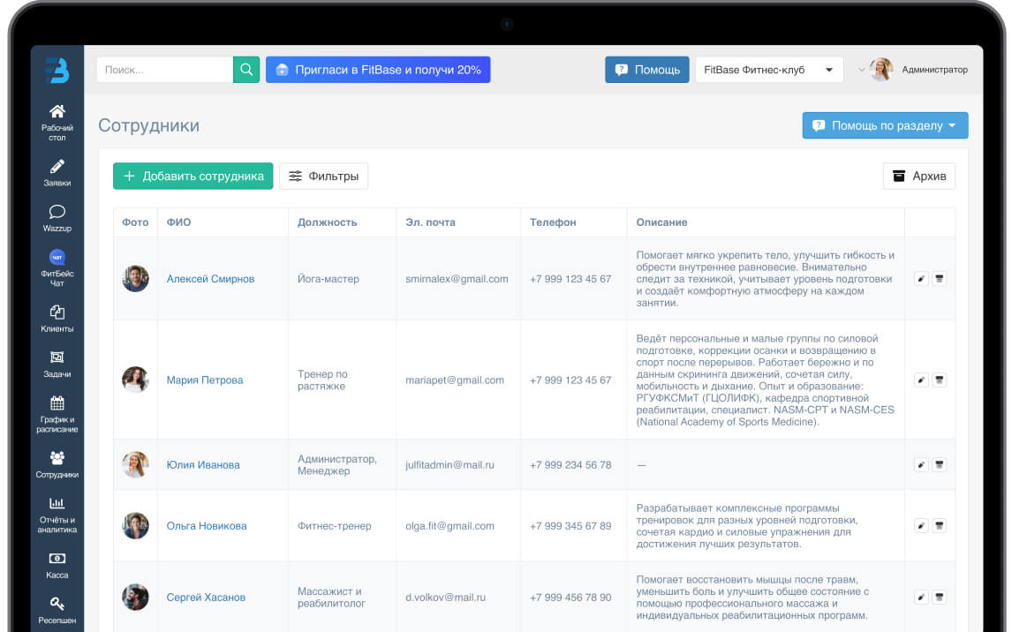Open the Фильтры panel
Screen dimensions: 1012x632
323,176
